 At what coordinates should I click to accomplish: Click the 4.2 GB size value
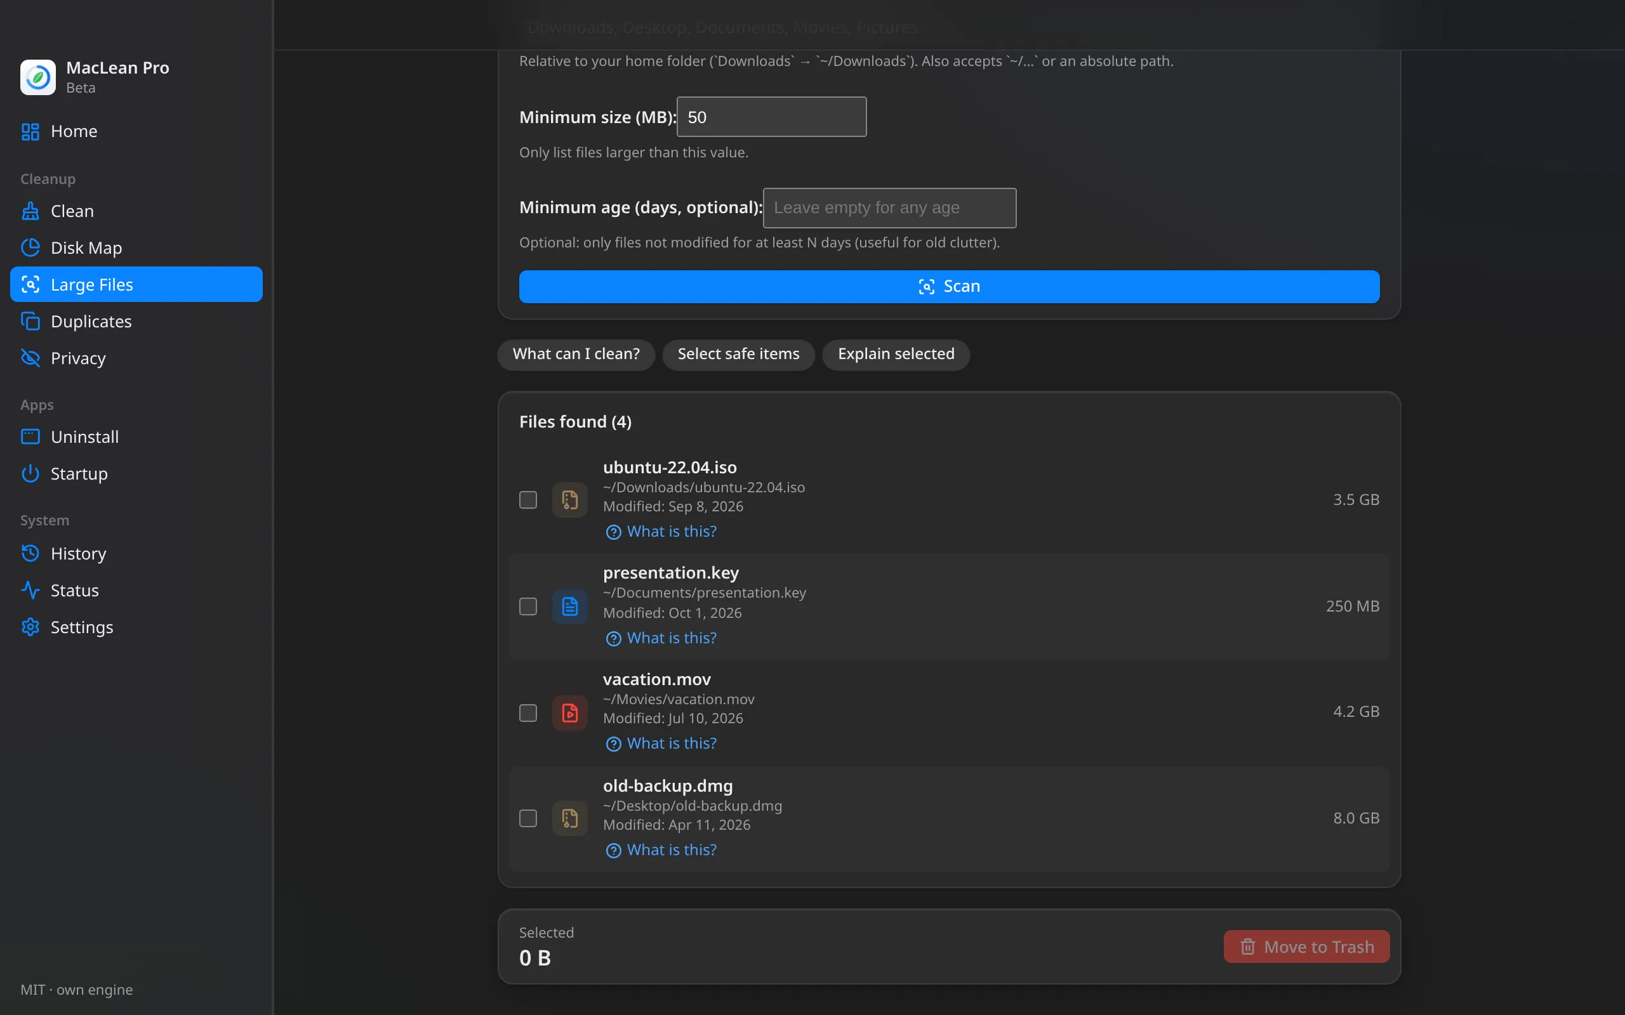pyautogui.click(x=1356, y=712)
